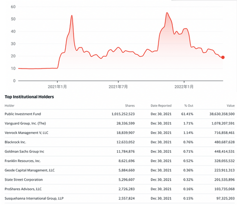Click the 2021年7月 axis label
Image resolution: width=237 pixels, height=205 pixels.
118,87
